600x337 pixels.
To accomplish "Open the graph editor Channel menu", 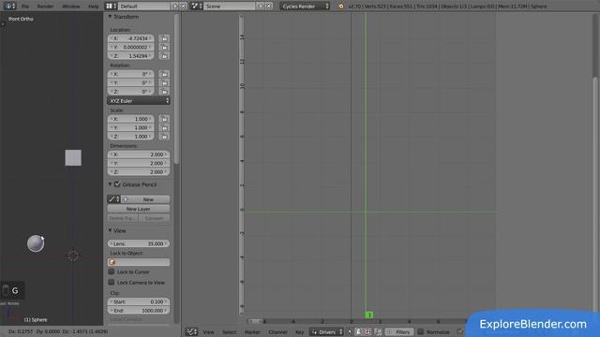I will pos(277,332).
